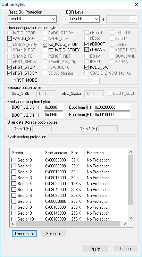This screenshot has width=142, height=257.
Task: Select the Sector 7 checkbox
Action: click(x=14, y=201)
